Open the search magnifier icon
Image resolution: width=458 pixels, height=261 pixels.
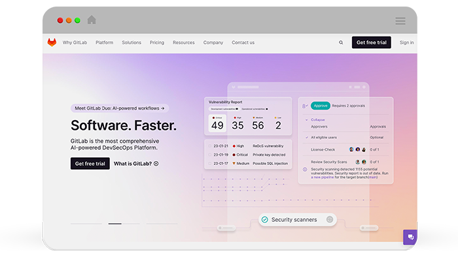click(x=341, y=42)
